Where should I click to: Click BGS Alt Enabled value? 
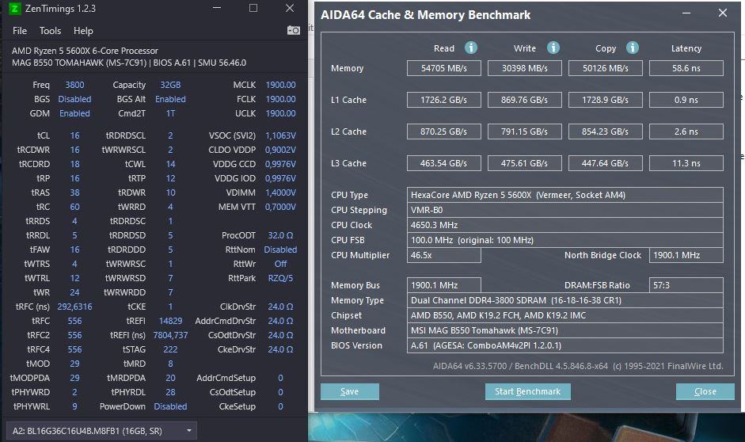click(170, 99)
